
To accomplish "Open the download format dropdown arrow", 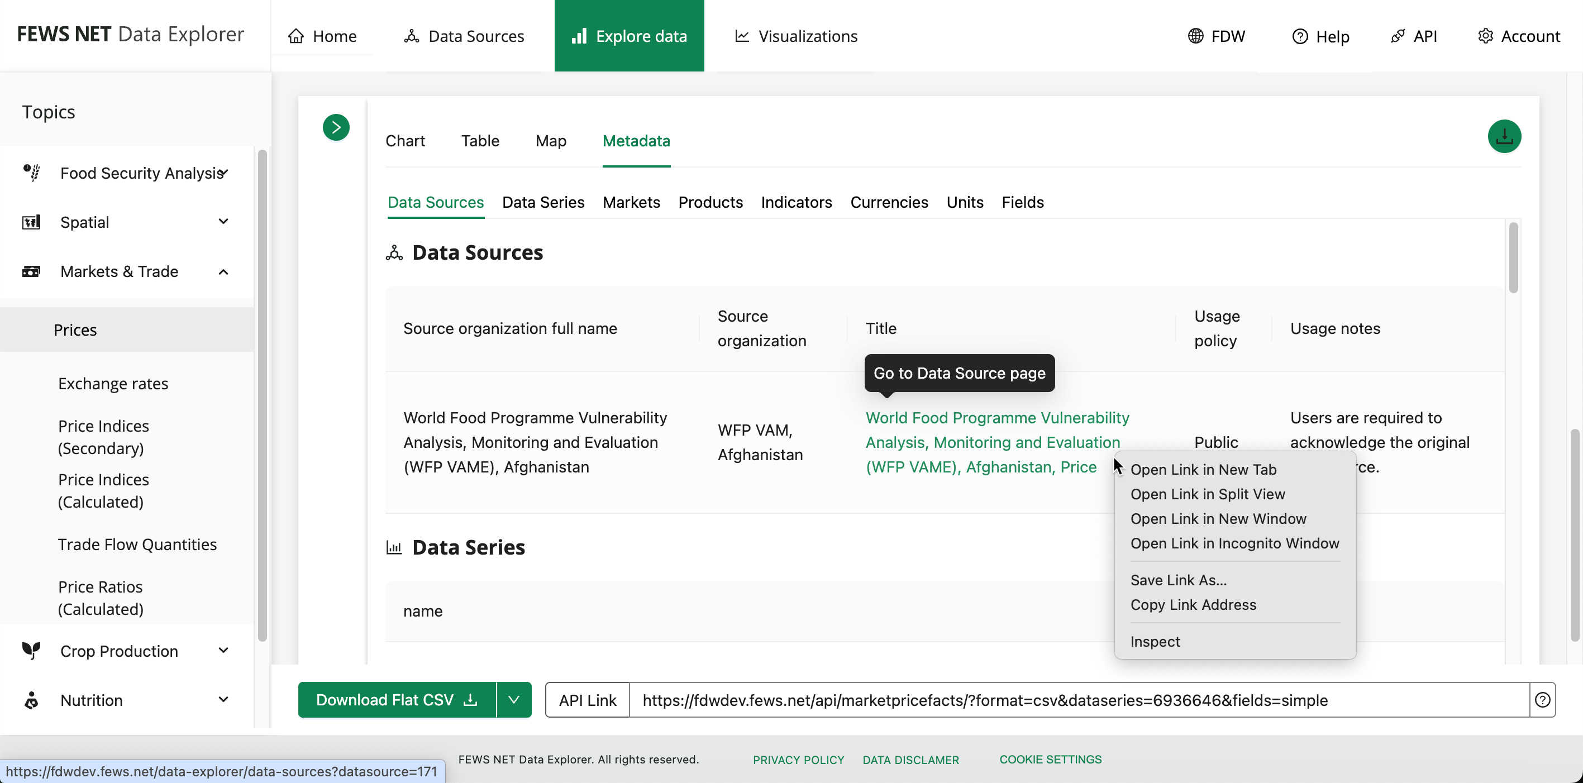I will coord(514,699).
